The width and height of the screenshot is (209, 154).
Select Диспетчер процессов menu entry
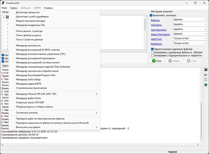28,12
